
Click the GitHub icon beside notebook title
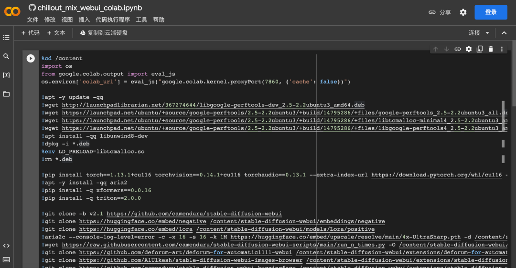[x=32, y=8]
